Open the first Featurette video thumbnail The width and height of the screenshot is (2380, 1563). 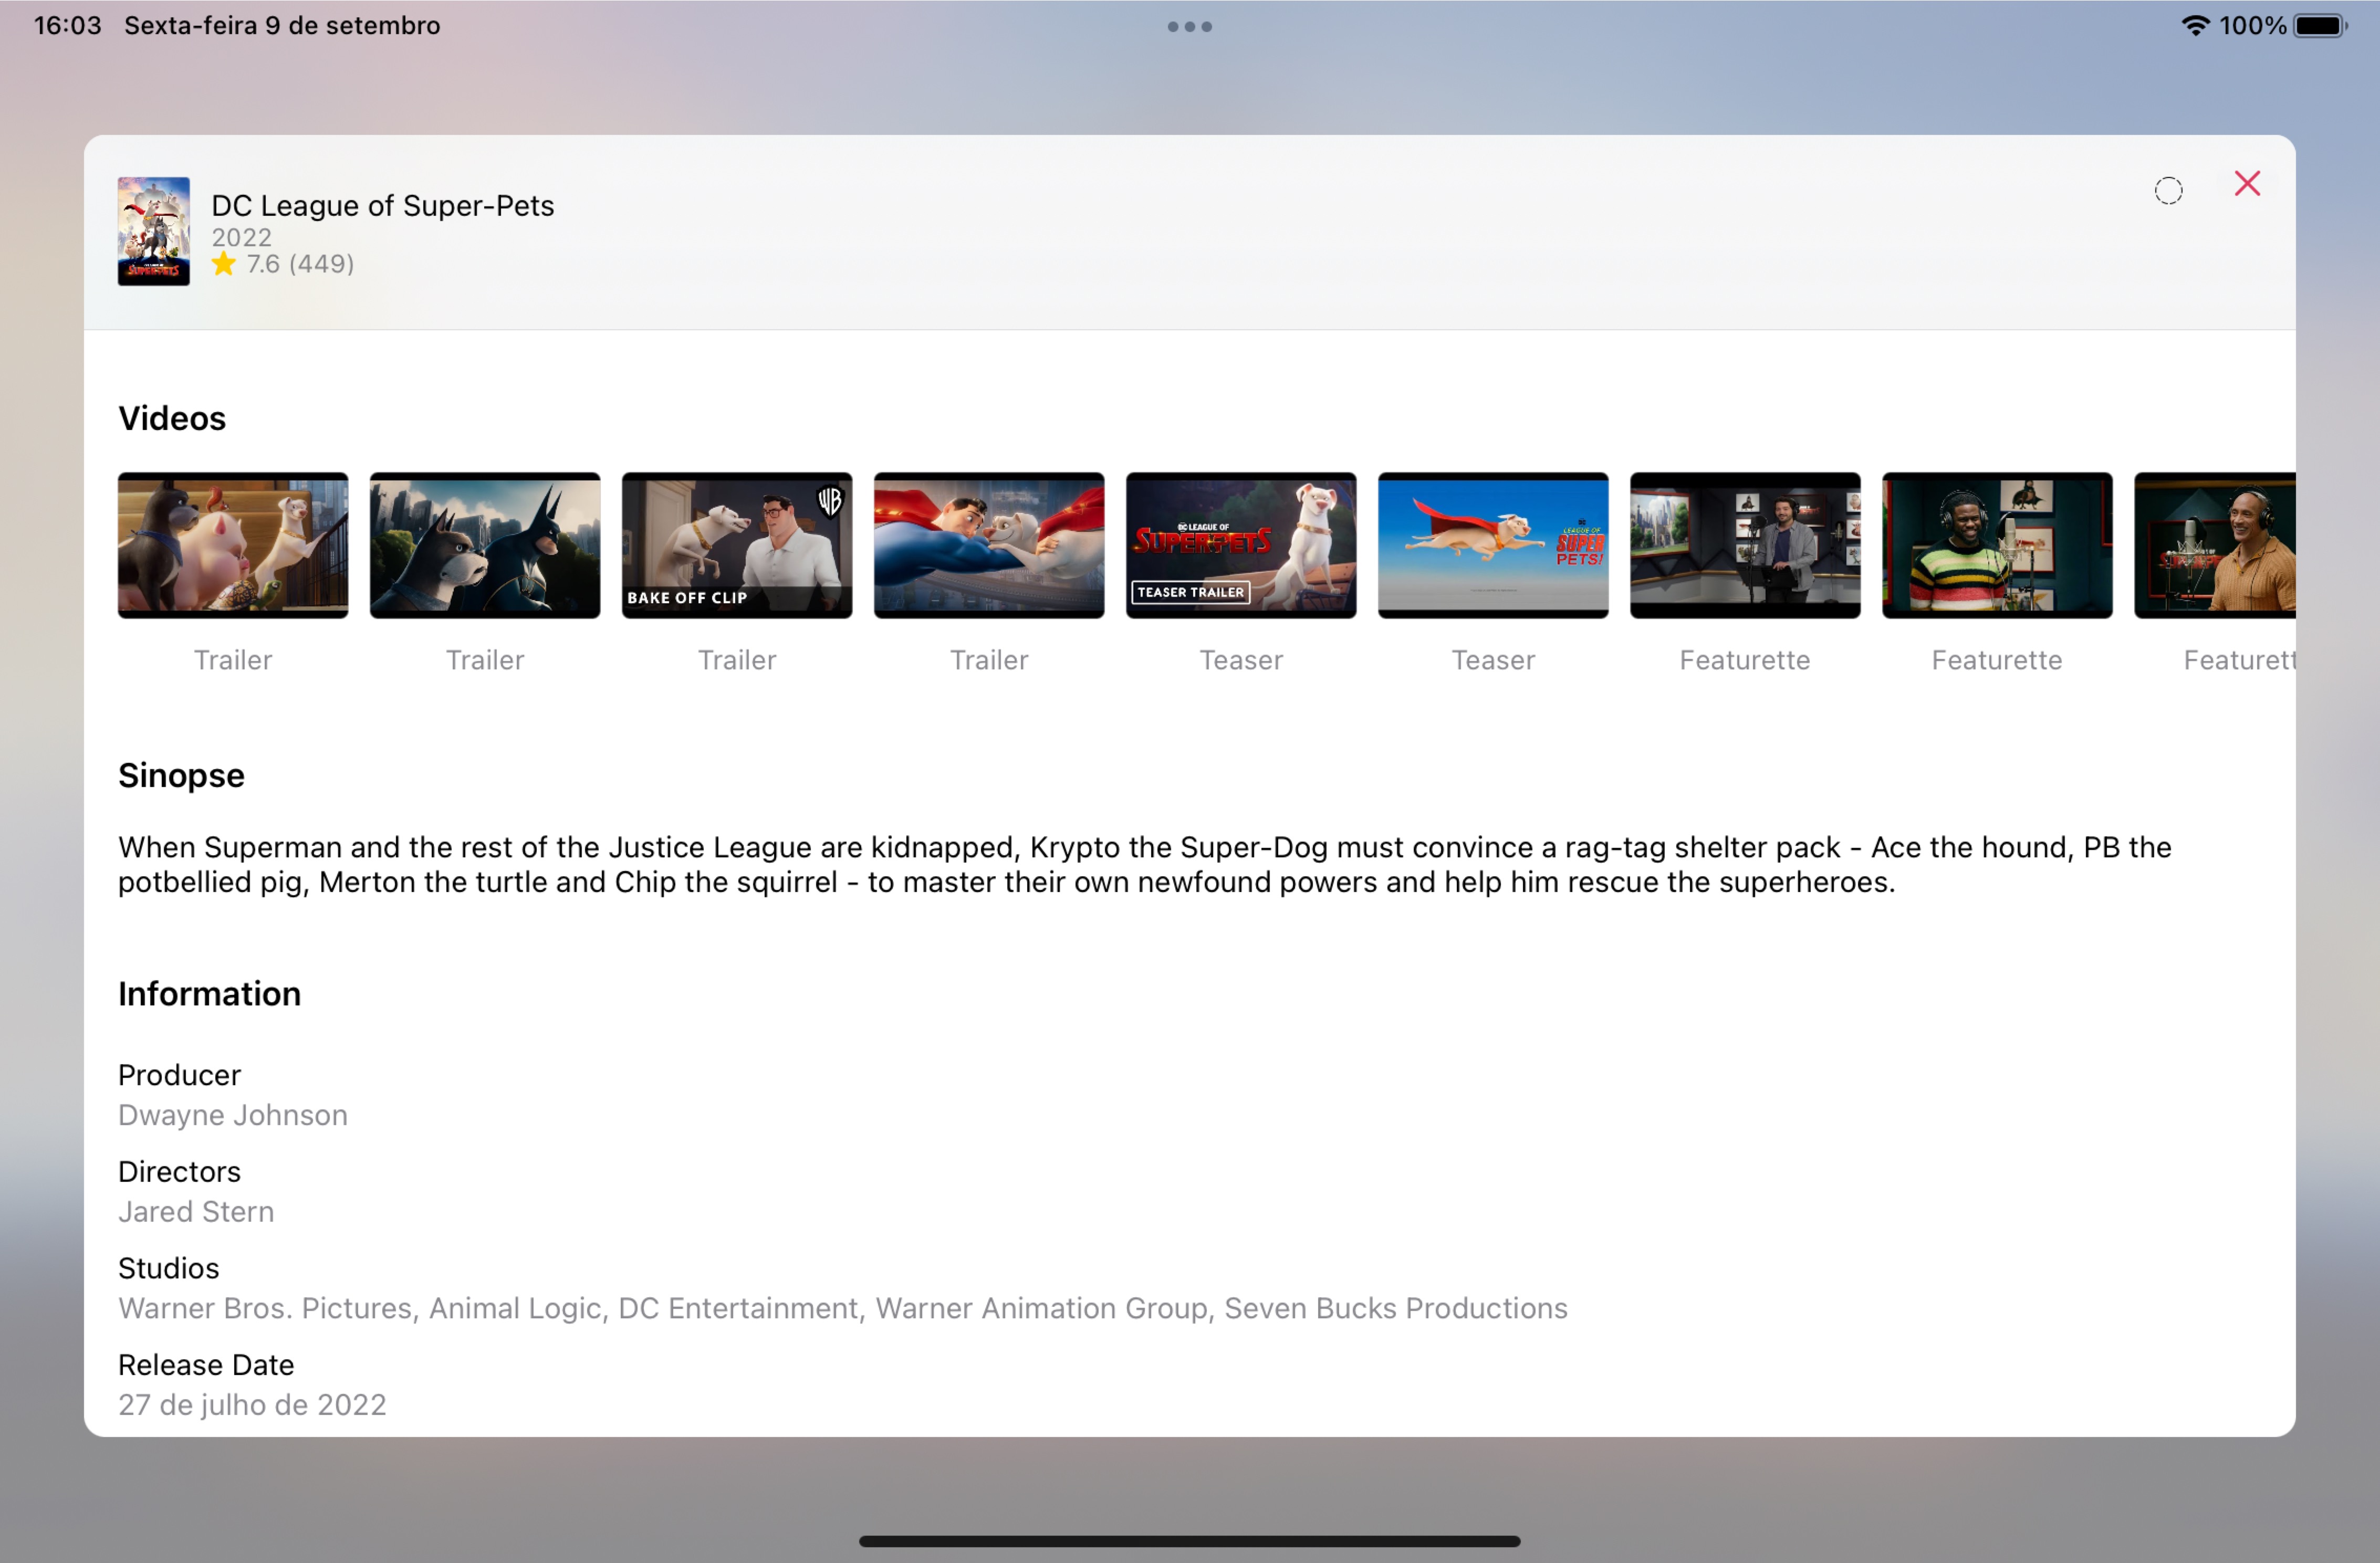(1745, 545)
